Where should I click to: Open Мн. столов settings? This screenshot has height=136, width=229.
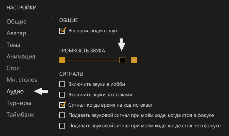pyautogui.click(x=22, y=80)
